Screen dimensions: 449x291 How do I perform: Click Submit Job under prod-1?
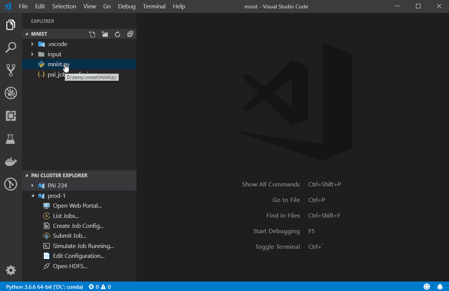(x=69, y=236)
